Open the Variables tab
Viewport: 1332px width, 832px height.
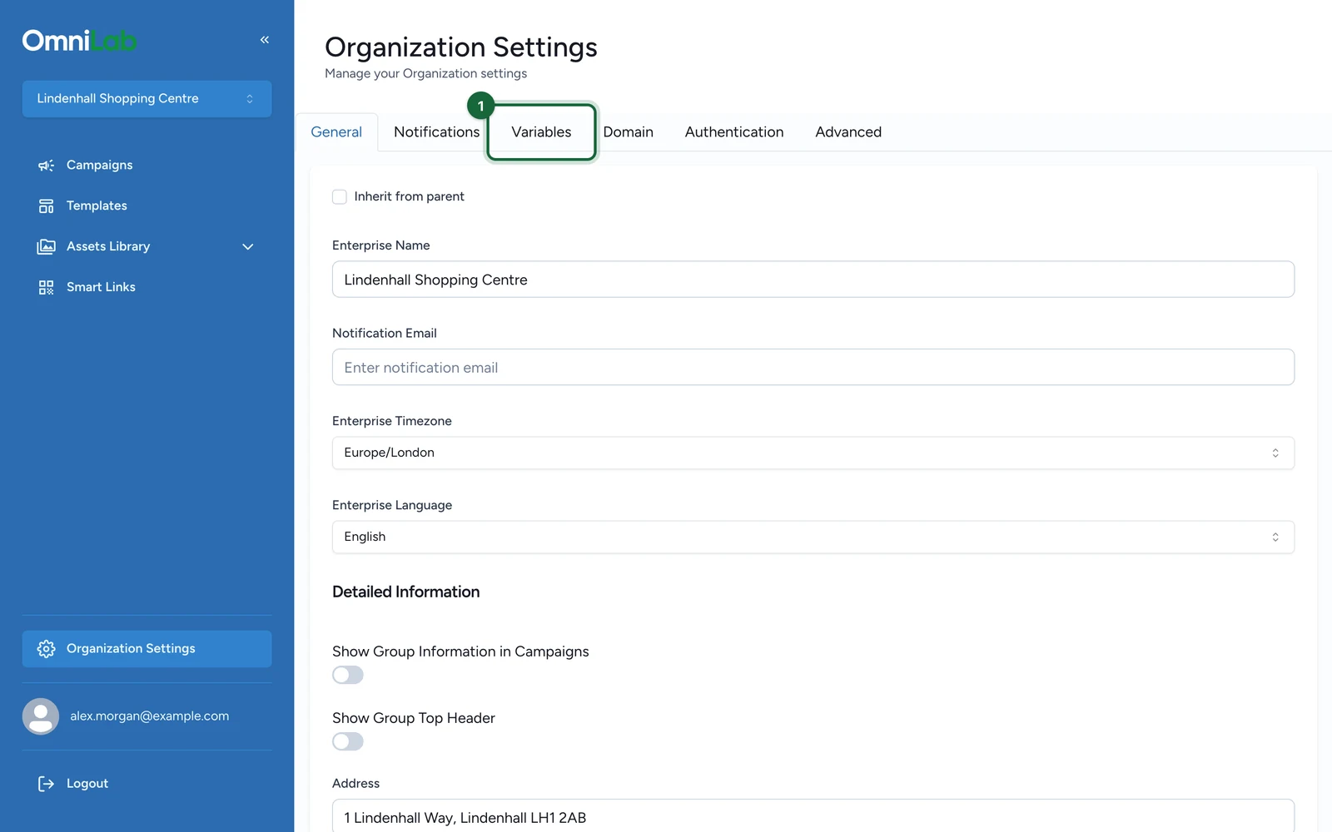pos(541,132)
